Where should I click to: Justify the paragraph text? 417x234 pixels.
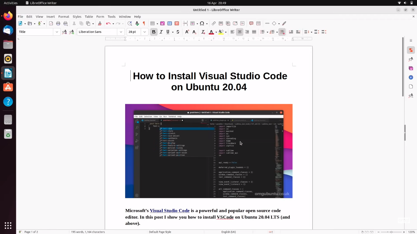254,32
